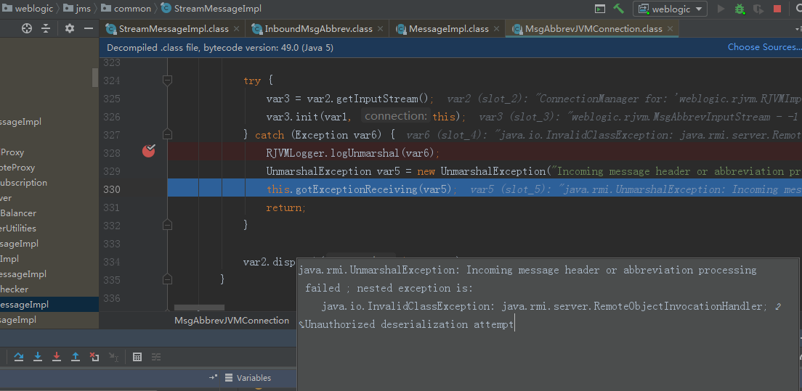Click the grayed Run play icon
Image resolution: width=802 pixels, height=391 pixels.
pos(721,9)
